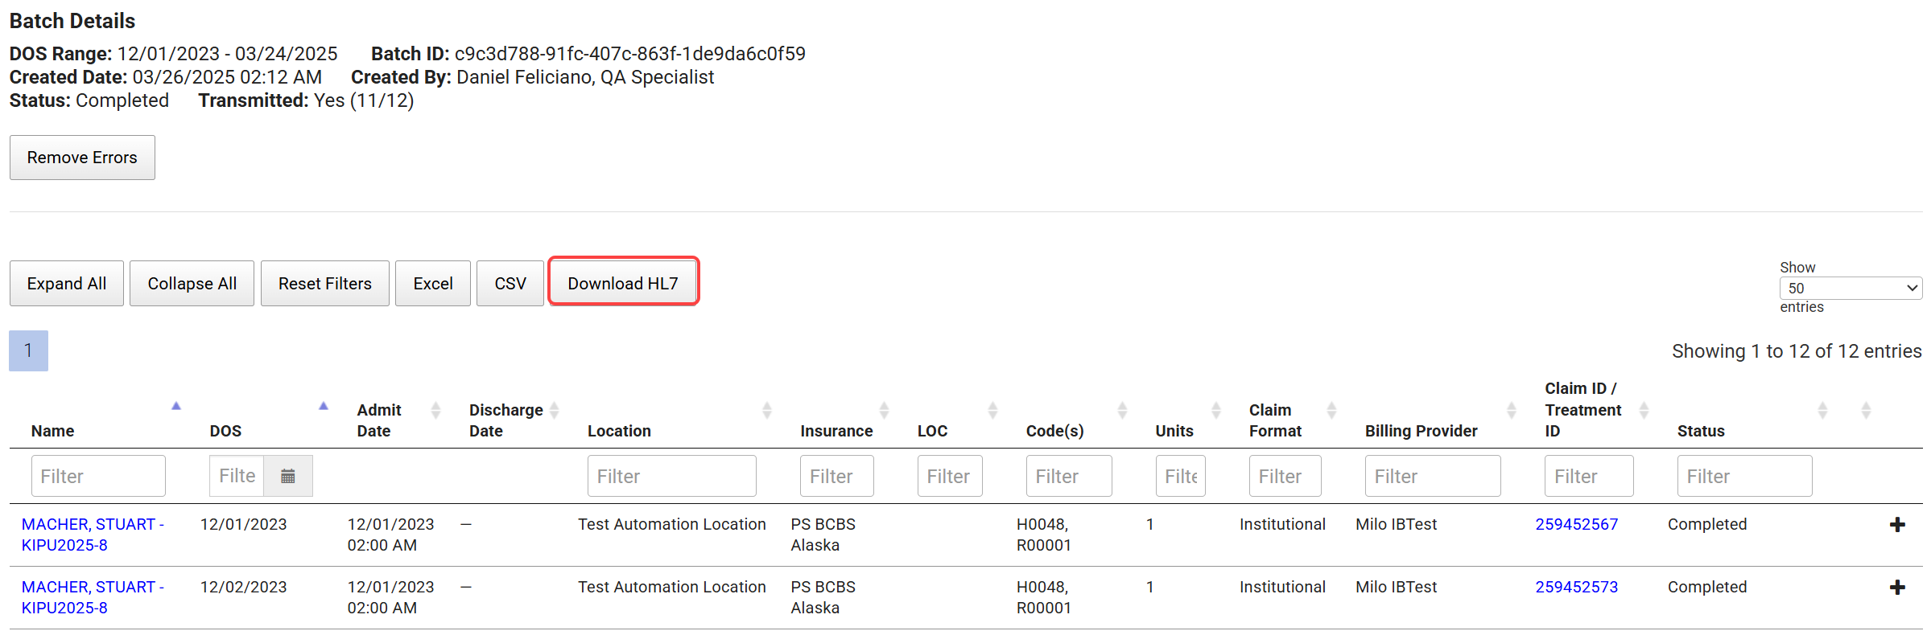The image size is (1927, 631).
Task: Open claim ID 259452567 link
Action: coord(1576,525)
